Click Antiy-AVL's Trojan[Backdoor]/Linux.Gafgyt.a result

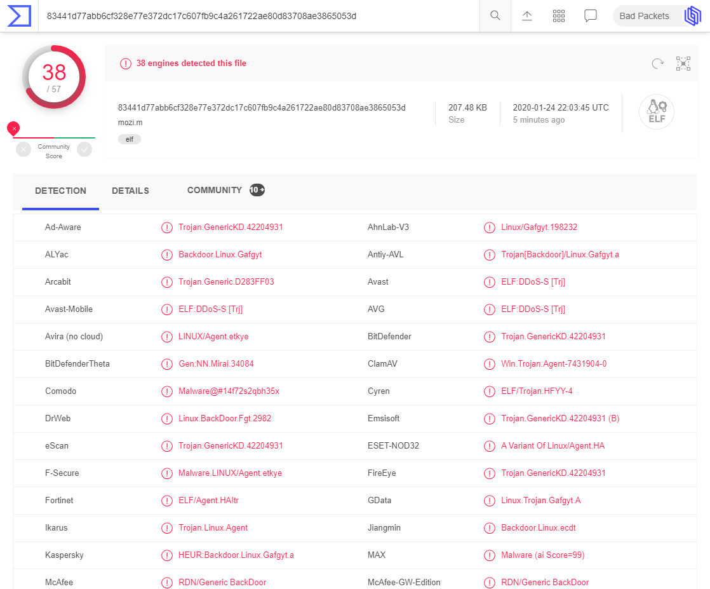(x=559, y=255)
